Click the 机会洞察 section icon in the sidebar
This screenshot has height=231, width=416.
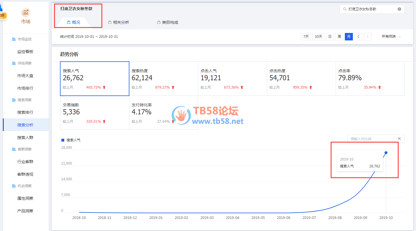click(x=14, y=186)
